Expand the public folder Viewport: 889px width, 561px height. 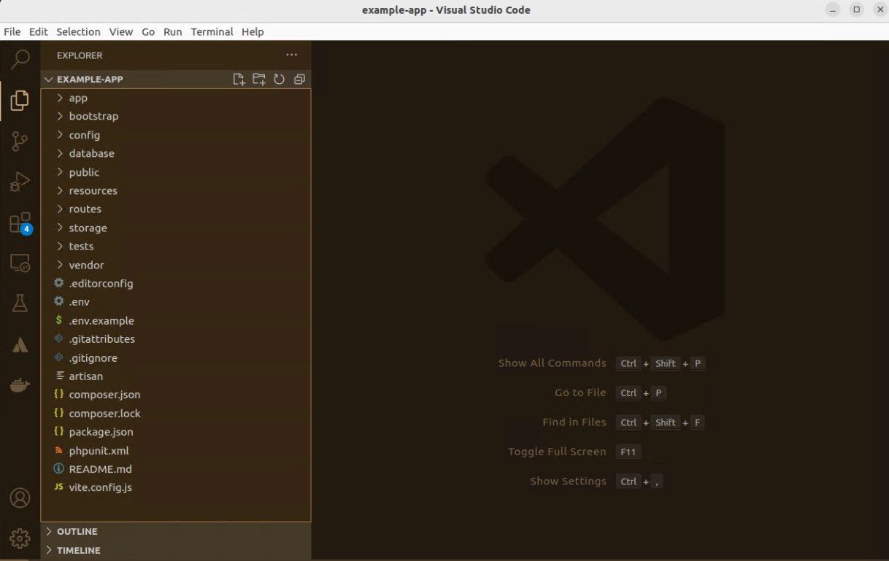176,172
